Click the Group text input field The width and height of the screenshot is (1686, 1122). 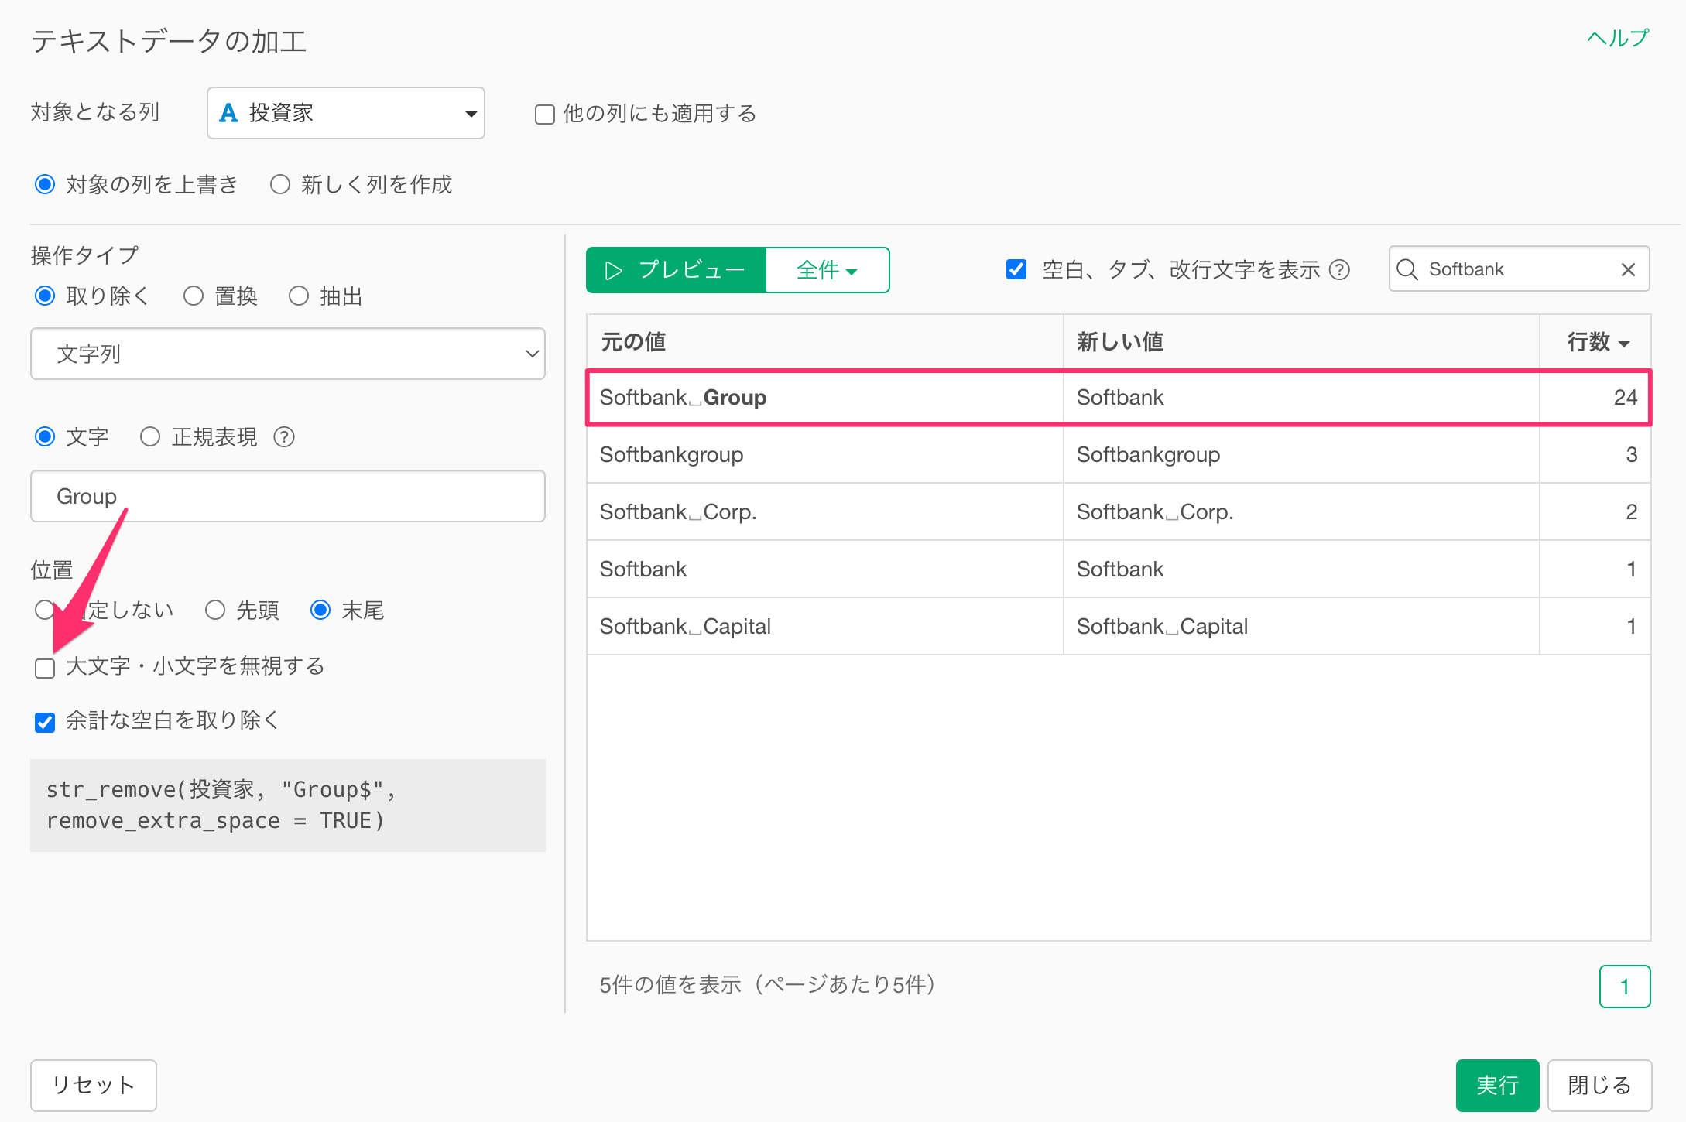point(288,496)
